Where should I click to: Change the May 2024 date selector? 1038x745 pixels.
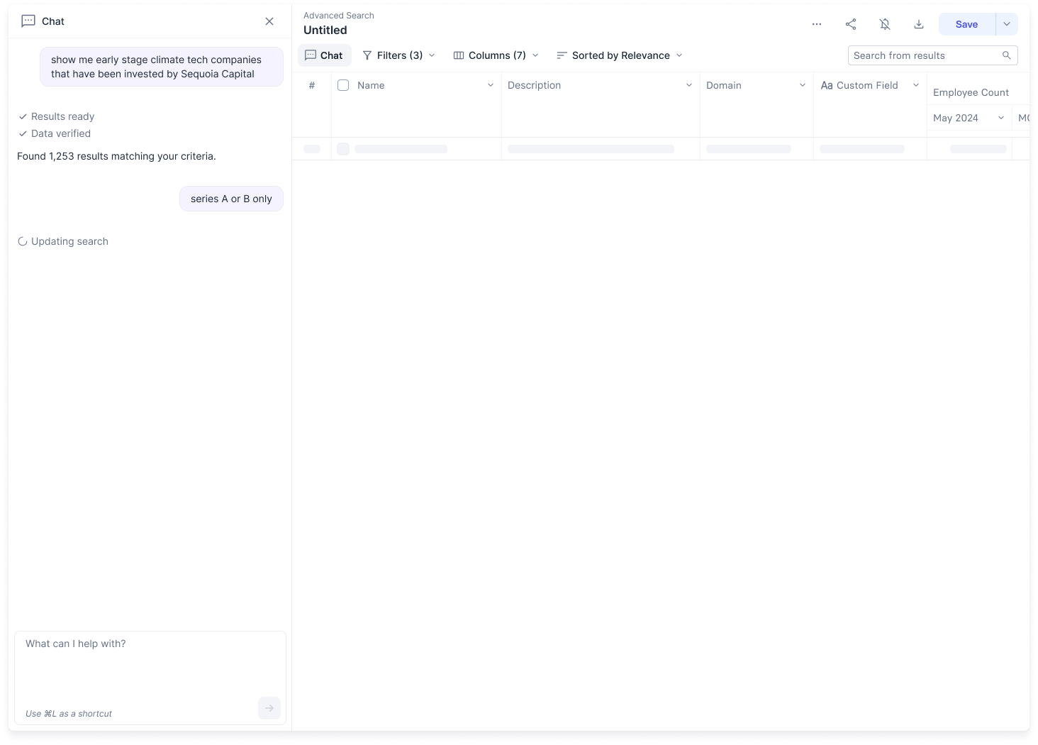969,118
